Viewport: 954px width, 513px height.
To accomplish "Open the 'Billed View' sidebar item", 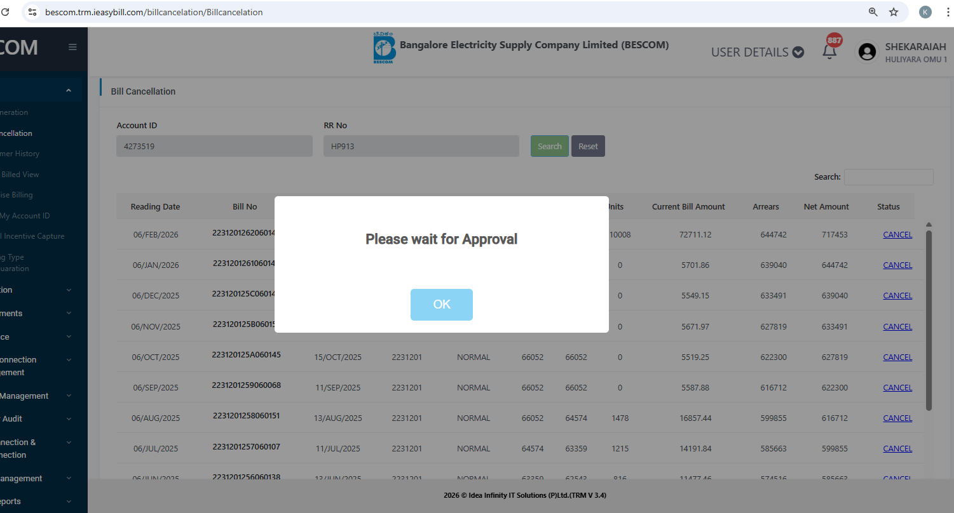I will pyautogui.click(x=20, y=174).
